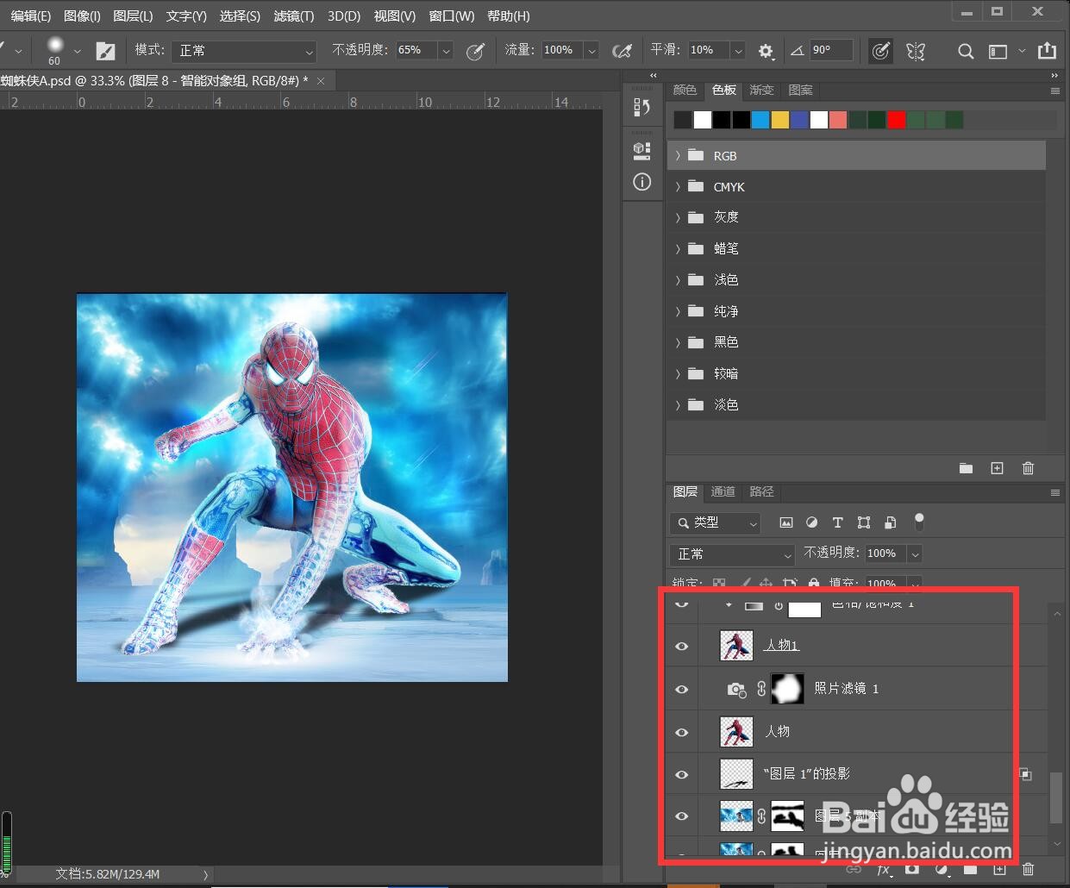Viewport: 1070px width, 888px height.
Task: Open the 流量 slider arrow
Action: tap(591, 51)
